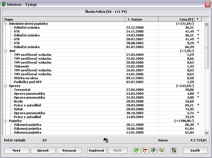
Task: Select Zákonná pojistka row dated 14.01.2008
Action: (102, 132)
